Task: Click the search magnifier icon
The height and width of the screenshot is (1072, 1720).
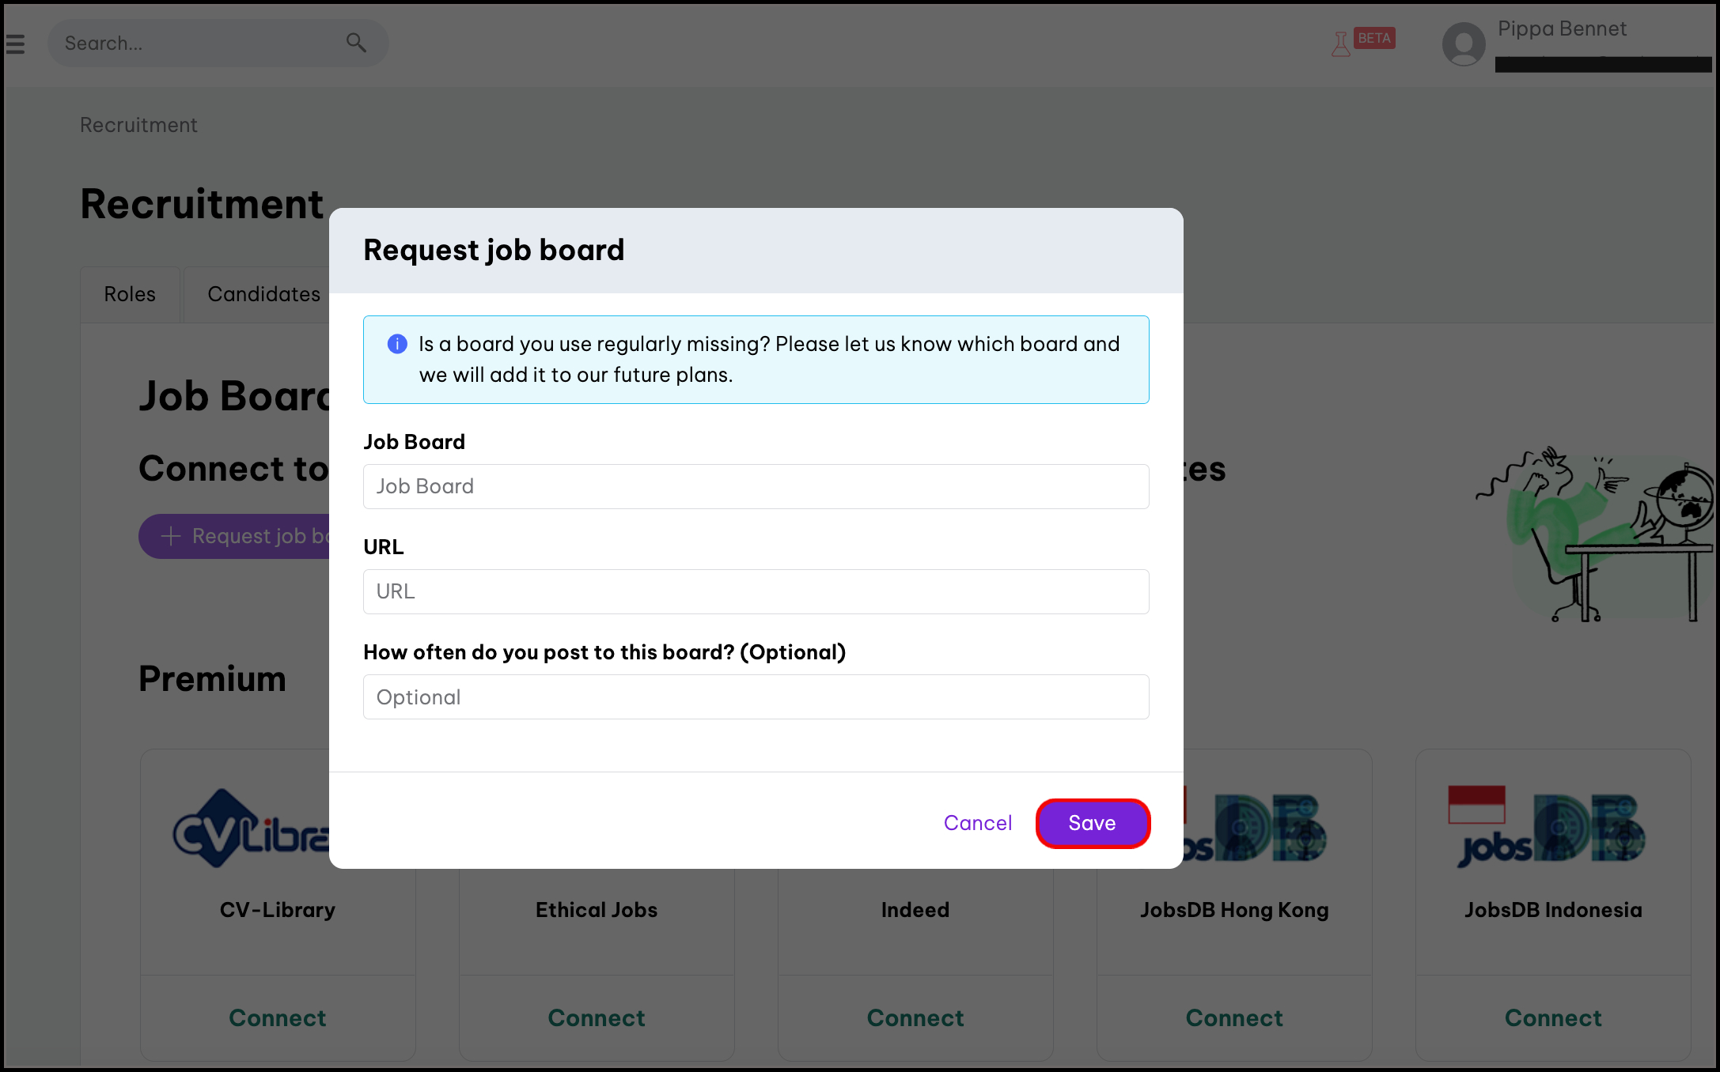Action: point(356,43)
